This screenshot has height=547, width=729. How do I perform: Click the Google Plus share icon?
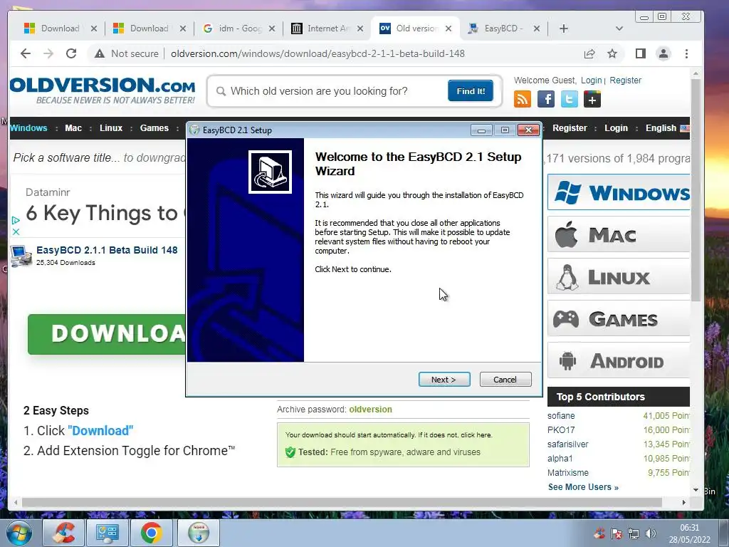[592, 99]
